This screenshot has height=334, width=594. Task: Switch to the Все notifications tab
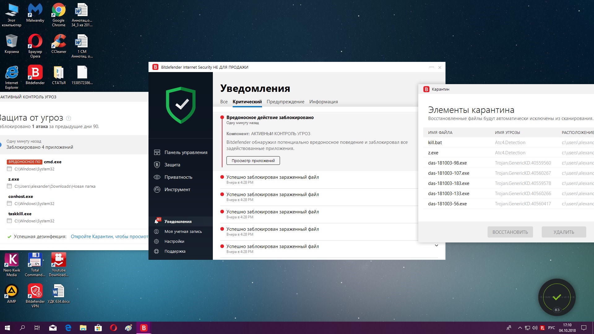[224, 102]
